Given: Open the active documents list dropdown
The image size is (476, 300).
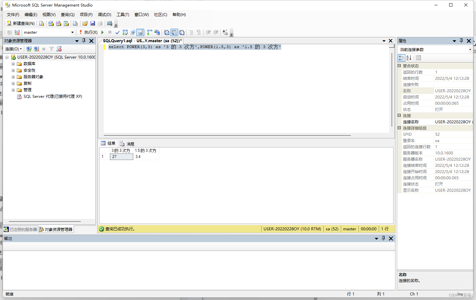Looking at the screenshot, I should click(384, 41).
